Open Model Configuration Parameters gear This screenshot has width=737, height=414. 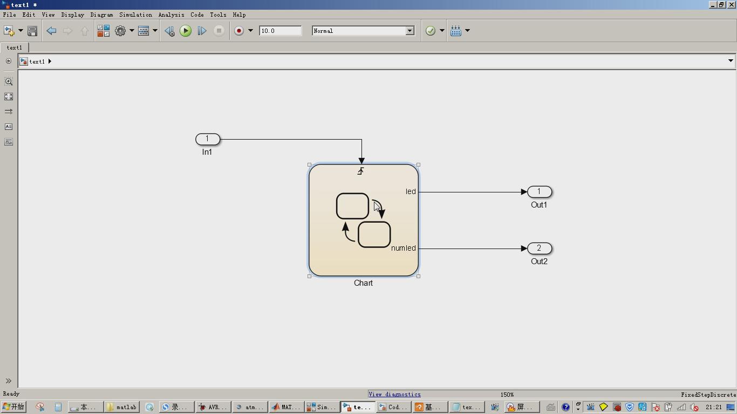tap(120, 31)
